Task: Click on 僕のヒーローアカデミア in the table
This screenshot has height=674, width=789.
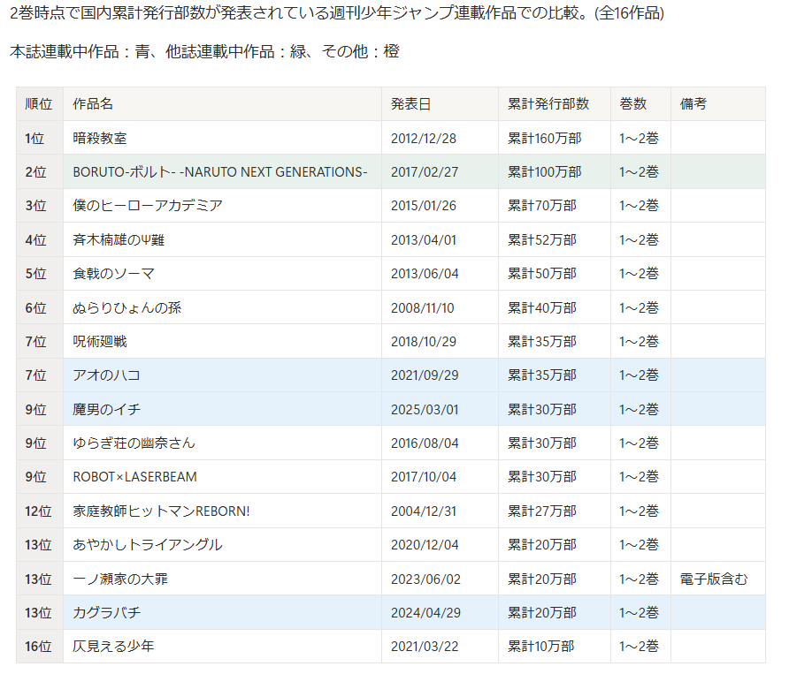Action: 148,206
